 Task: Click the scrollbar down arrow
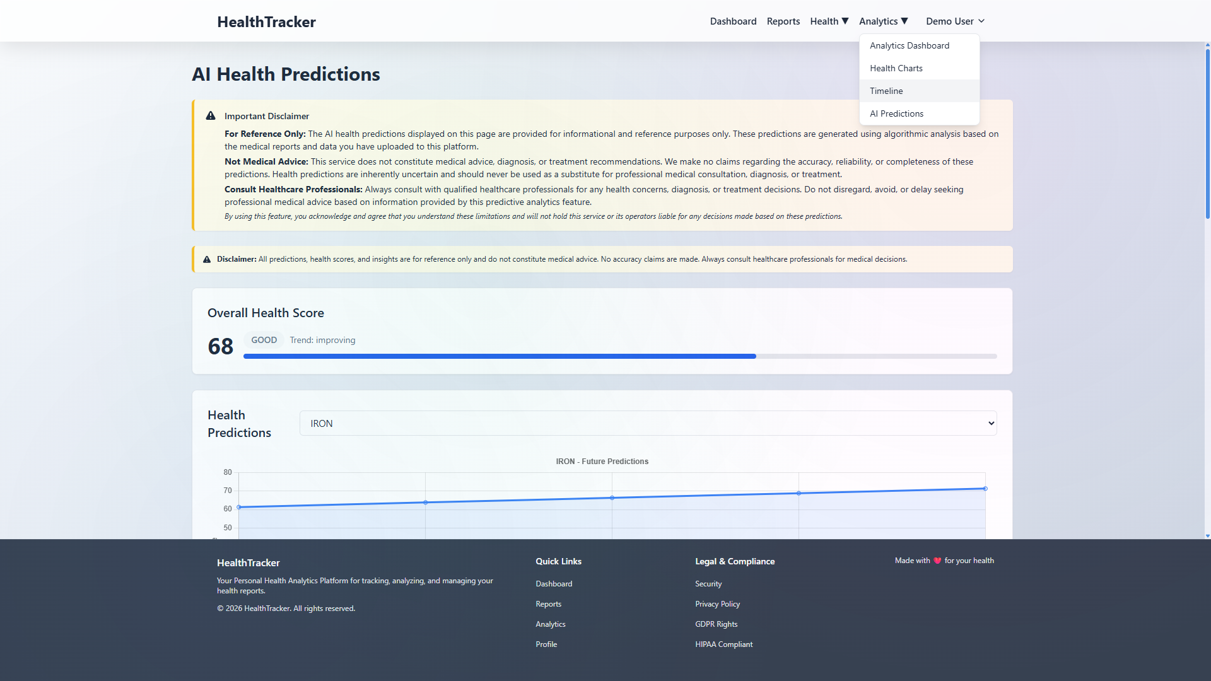tap(1207, 536)
